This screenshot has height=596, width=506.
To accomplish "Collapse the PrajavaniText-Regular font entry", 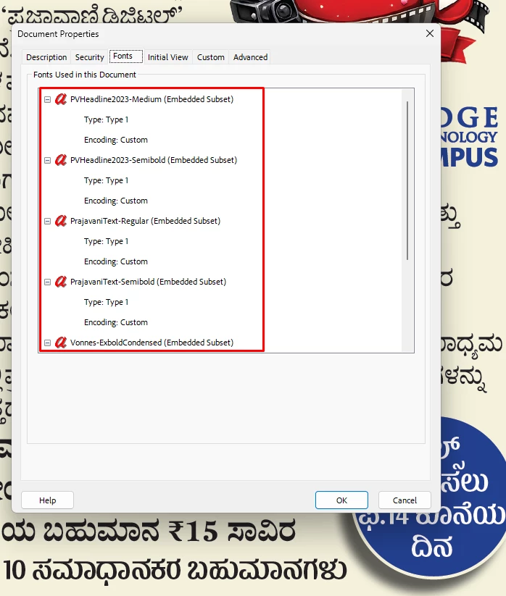I will pos(48,221).
